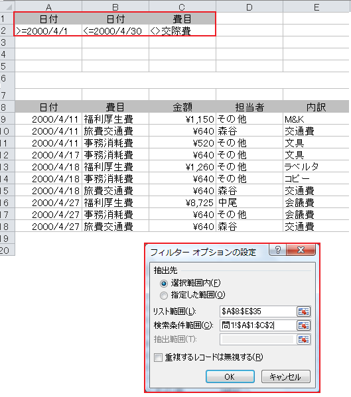Viewport: 351px width, 397px height.
Task: Click the OK button
Action: (x=230, y=376)
